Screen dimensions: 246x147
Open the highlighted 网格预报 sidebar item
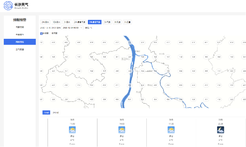point(20,42)
